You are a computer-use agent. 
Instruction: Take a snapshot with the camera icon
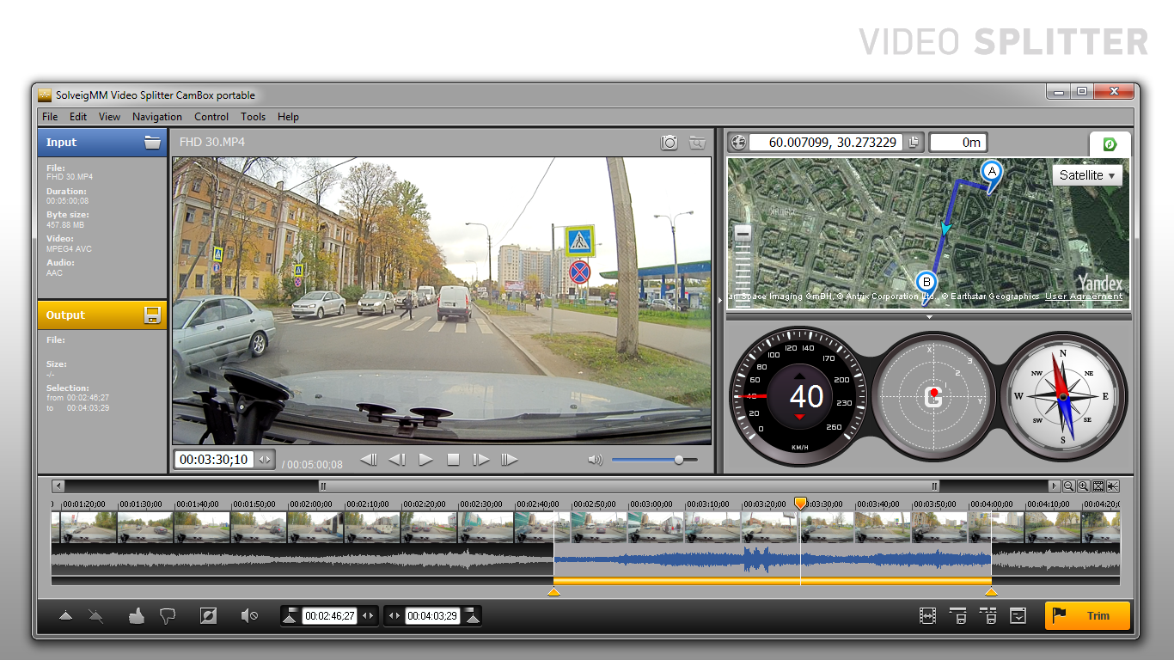click(669, 143)
